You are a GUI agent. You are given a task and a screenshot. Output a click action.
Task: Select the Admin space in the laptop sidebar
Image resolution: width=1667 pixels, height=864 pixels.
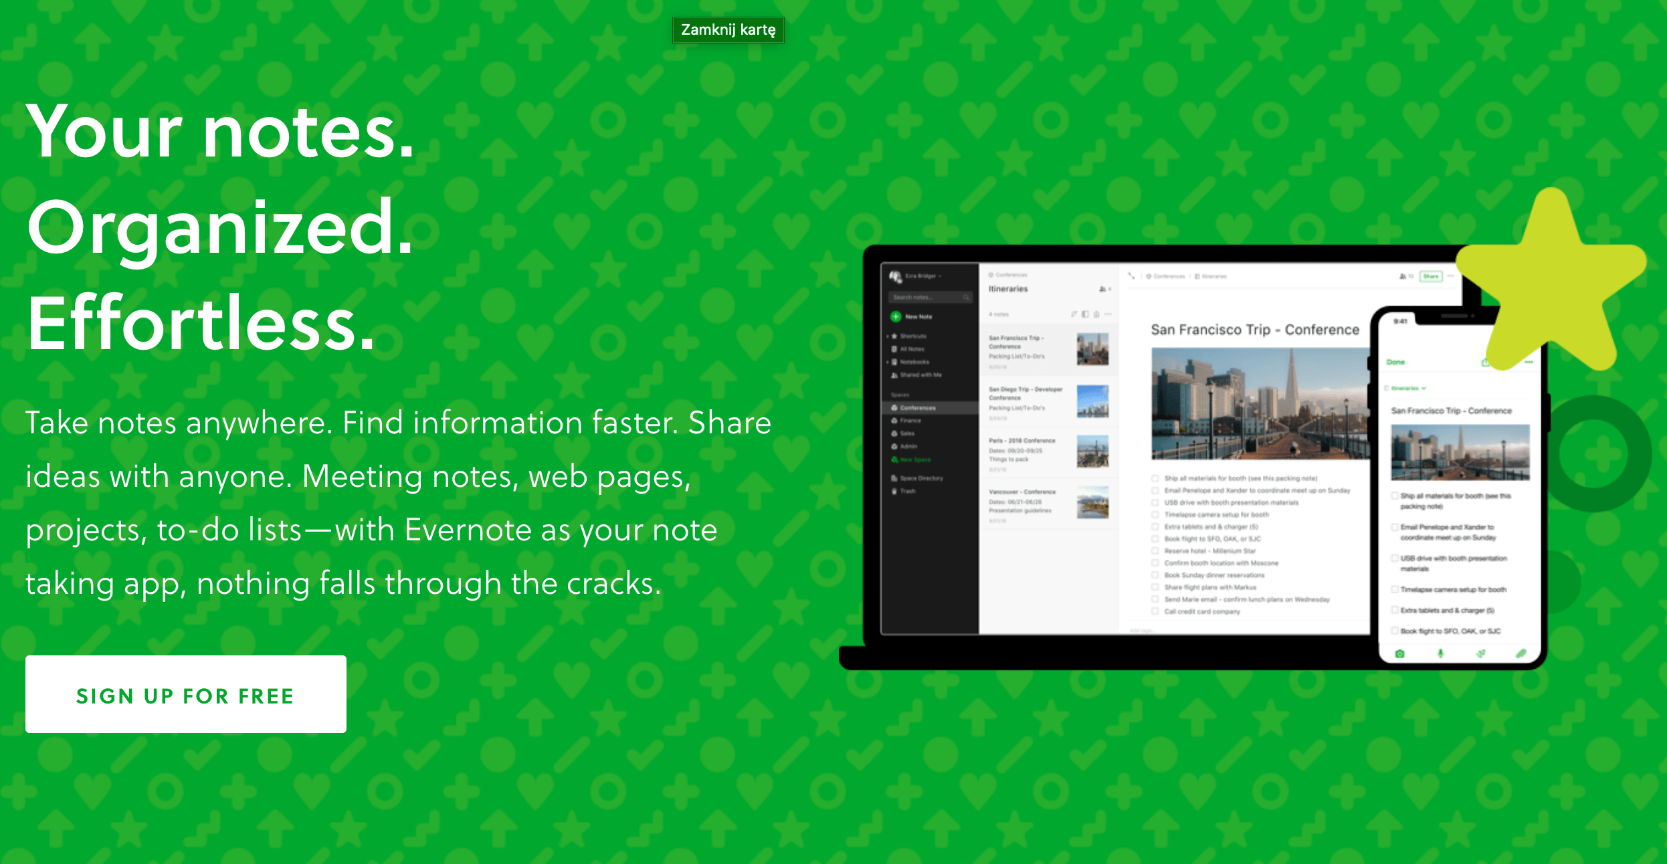click(904, 446)
